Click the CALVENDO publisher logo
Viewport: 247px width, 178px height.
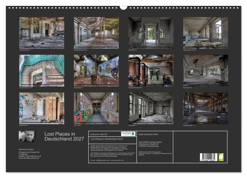(128, 134)
